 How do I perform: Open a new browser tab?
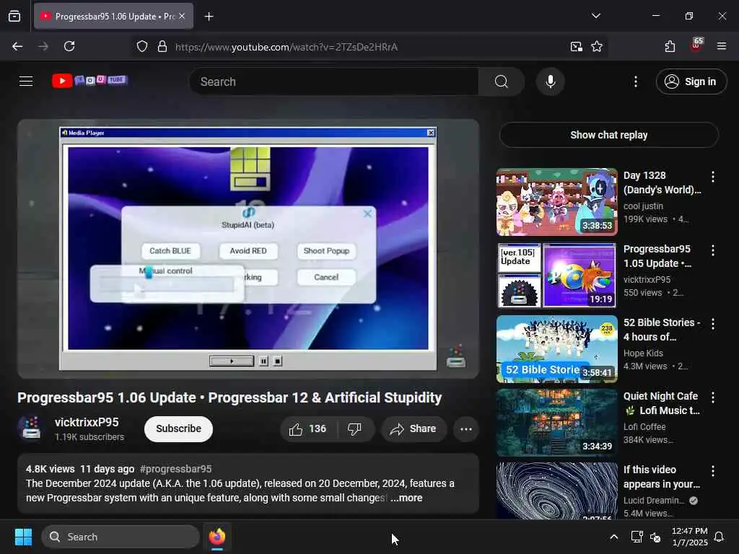point(209,17)
